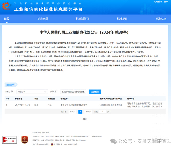This screenshot has width=171, height=148.
Task: Click the 技术委员会或技术归口单位 column header
Action: (x=111, y=99)
